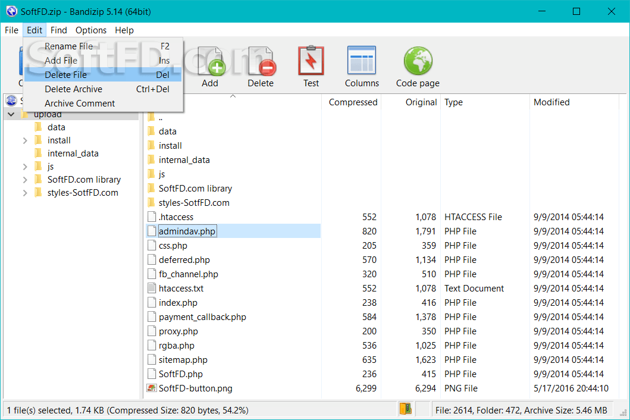630x420 pixels.
Task: Click the rgba.php file icon
Action: [x=152, y=346]
